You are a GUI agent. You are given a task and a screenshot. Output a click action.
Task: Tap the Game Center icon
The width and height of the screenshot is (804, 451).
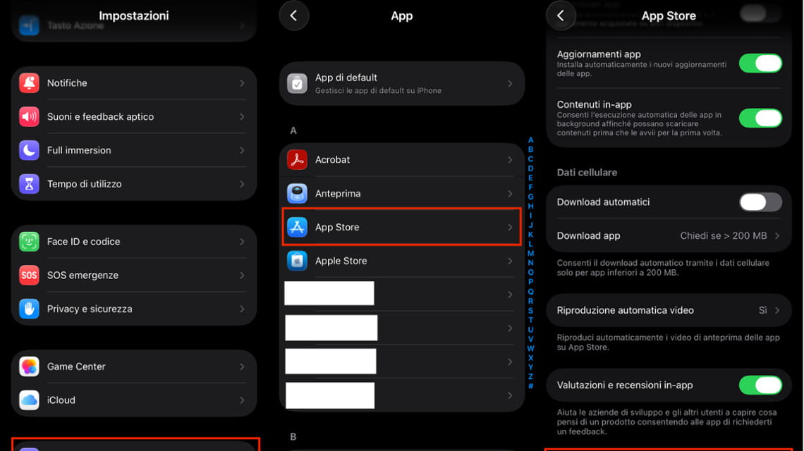point(29,366)
